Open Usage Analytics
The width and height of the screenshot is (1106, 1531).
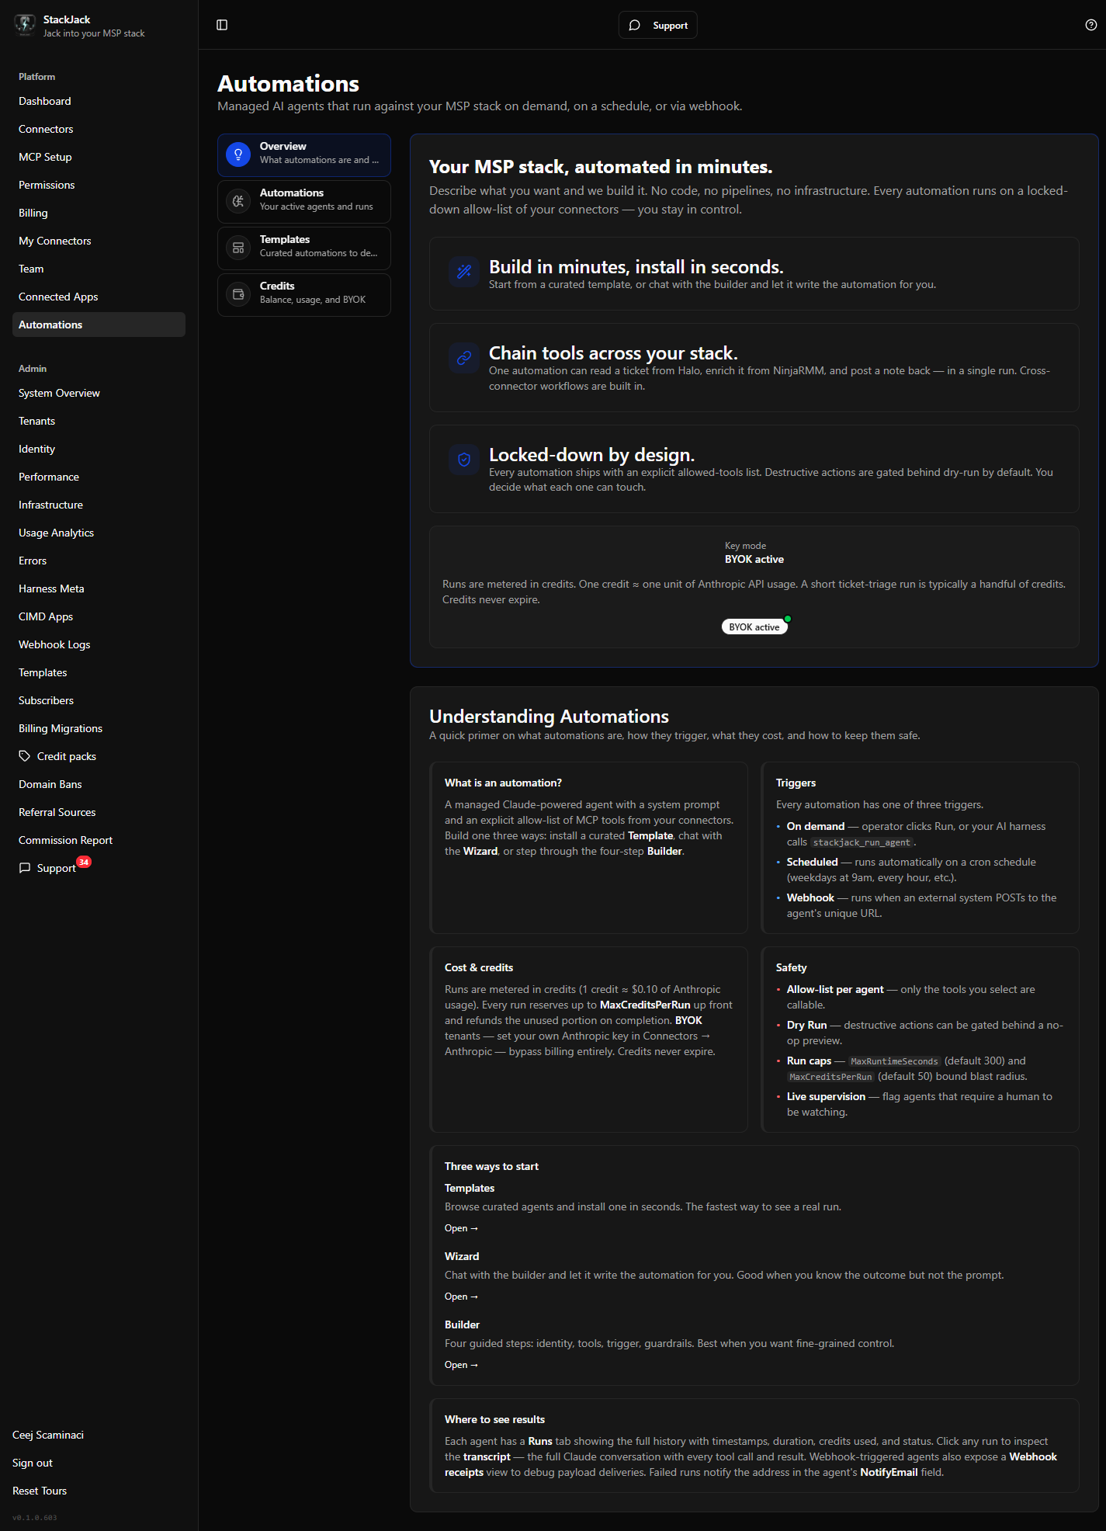(99, 533)
